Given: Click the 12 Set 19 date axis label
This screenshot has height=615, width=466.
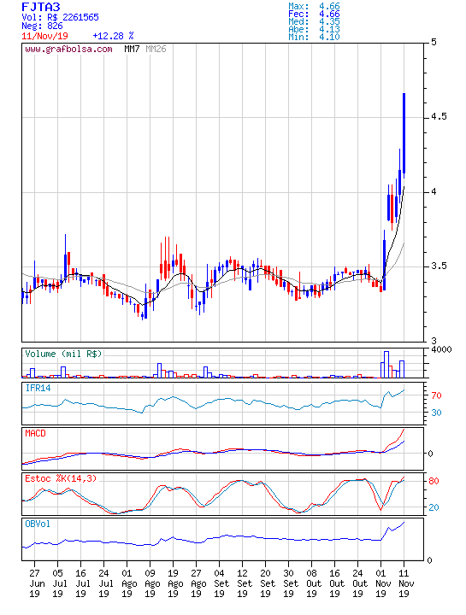Looking at the screenshot, I should pyautogui.click(x=242, y=583).
